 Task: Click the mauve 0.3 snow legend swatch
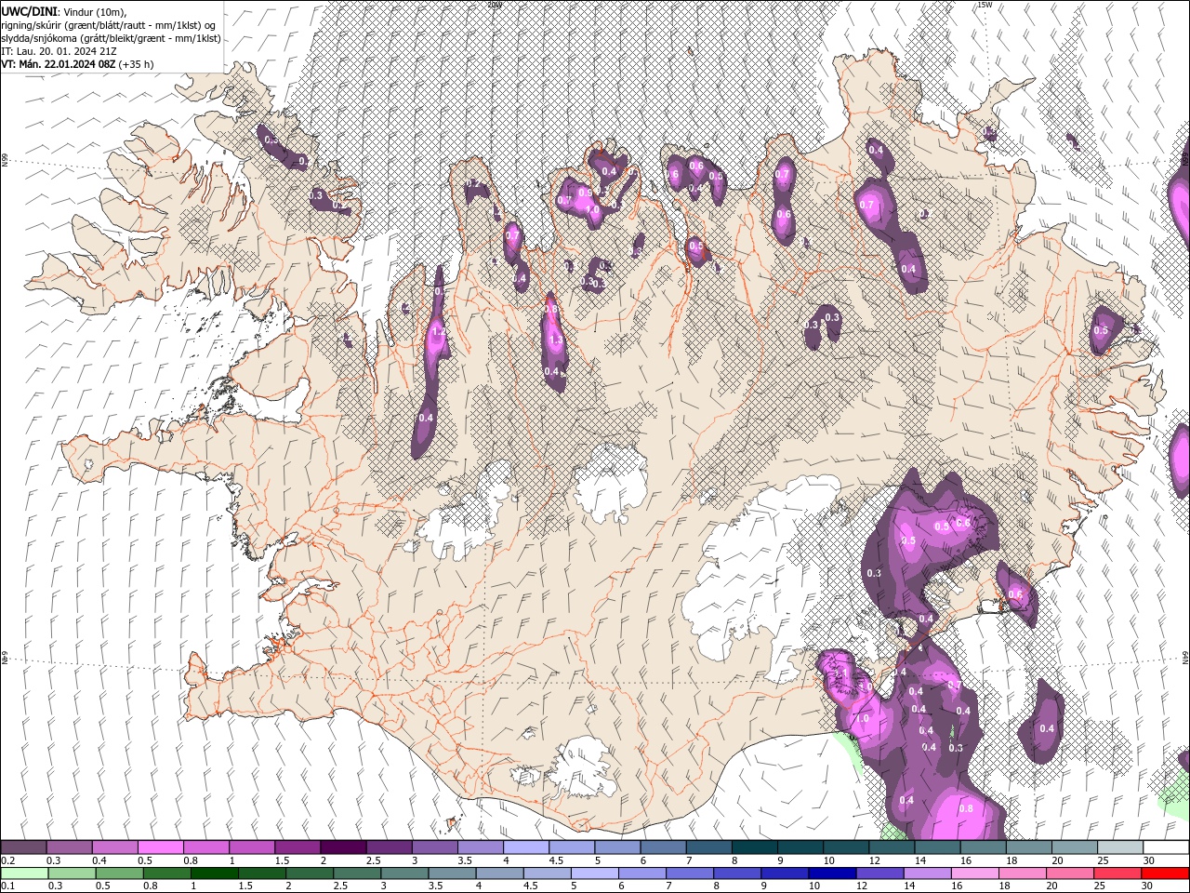[x=69, y=847]
